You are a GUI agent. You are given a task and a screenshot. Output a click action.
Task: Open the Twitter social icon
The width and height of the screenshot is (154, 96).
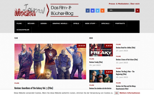(98, 10)
